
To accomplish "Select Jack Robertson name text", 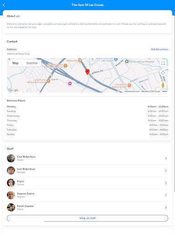I will point(26,169).
